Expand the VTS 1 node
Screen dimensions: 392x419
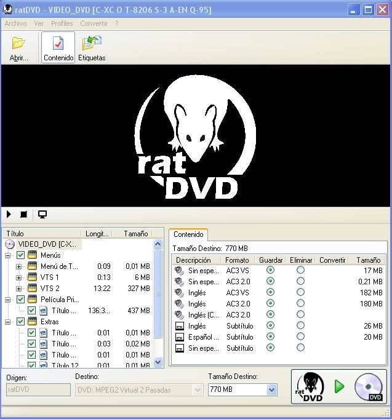pos(18,277)
